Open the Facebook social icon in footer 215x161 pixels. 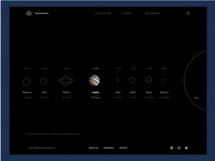pos(179,148)
